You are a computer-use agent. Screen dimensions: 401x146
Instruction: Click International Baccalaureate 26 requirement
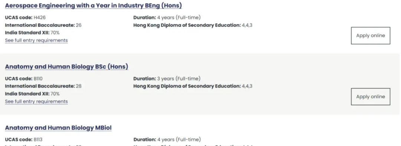43,25
